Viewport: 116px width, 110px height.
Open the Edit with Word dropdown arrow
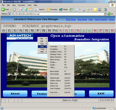click(x=92, y=9)
